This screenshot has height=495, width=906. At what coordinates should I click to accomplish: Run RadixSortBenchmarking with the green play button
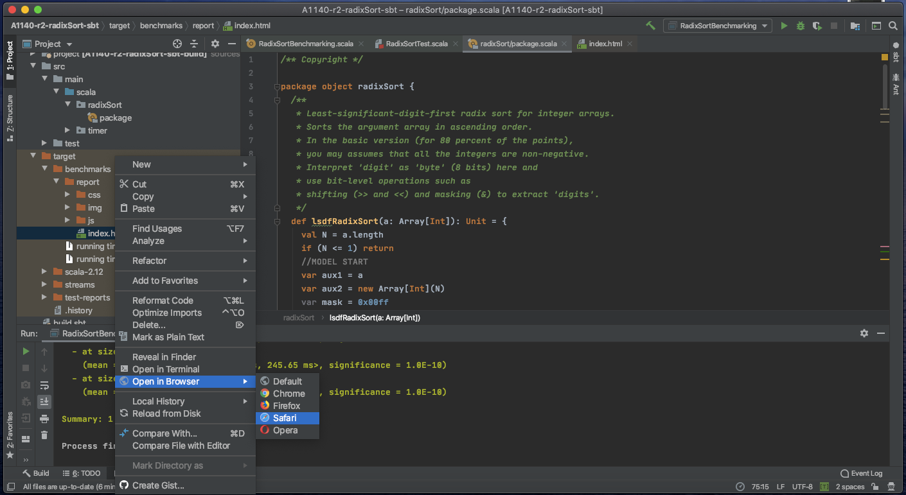pyautogui.click(x=783, y=26)
